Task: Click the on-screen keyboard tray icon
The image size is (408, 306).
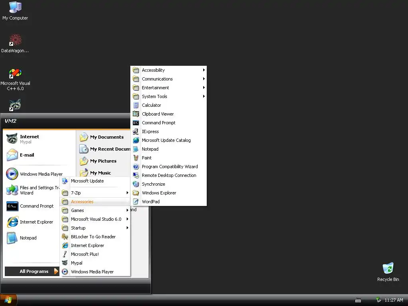Action: (358, 300)
